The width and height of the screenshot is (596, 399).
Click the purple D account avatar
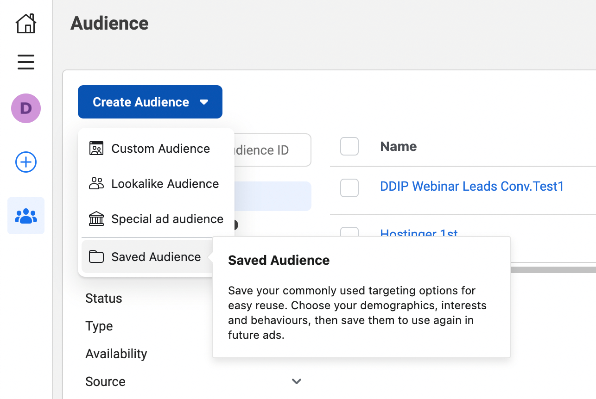[x=26, y=108]
